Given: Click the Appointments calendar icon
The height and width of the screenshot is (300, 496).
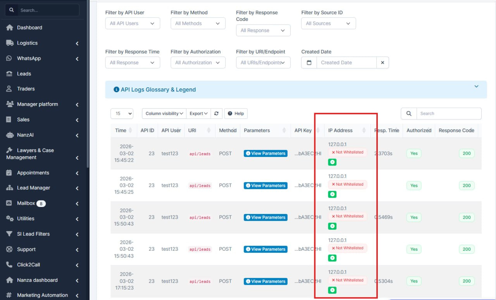Looking at the screenshot, I should tap(9, 173).
